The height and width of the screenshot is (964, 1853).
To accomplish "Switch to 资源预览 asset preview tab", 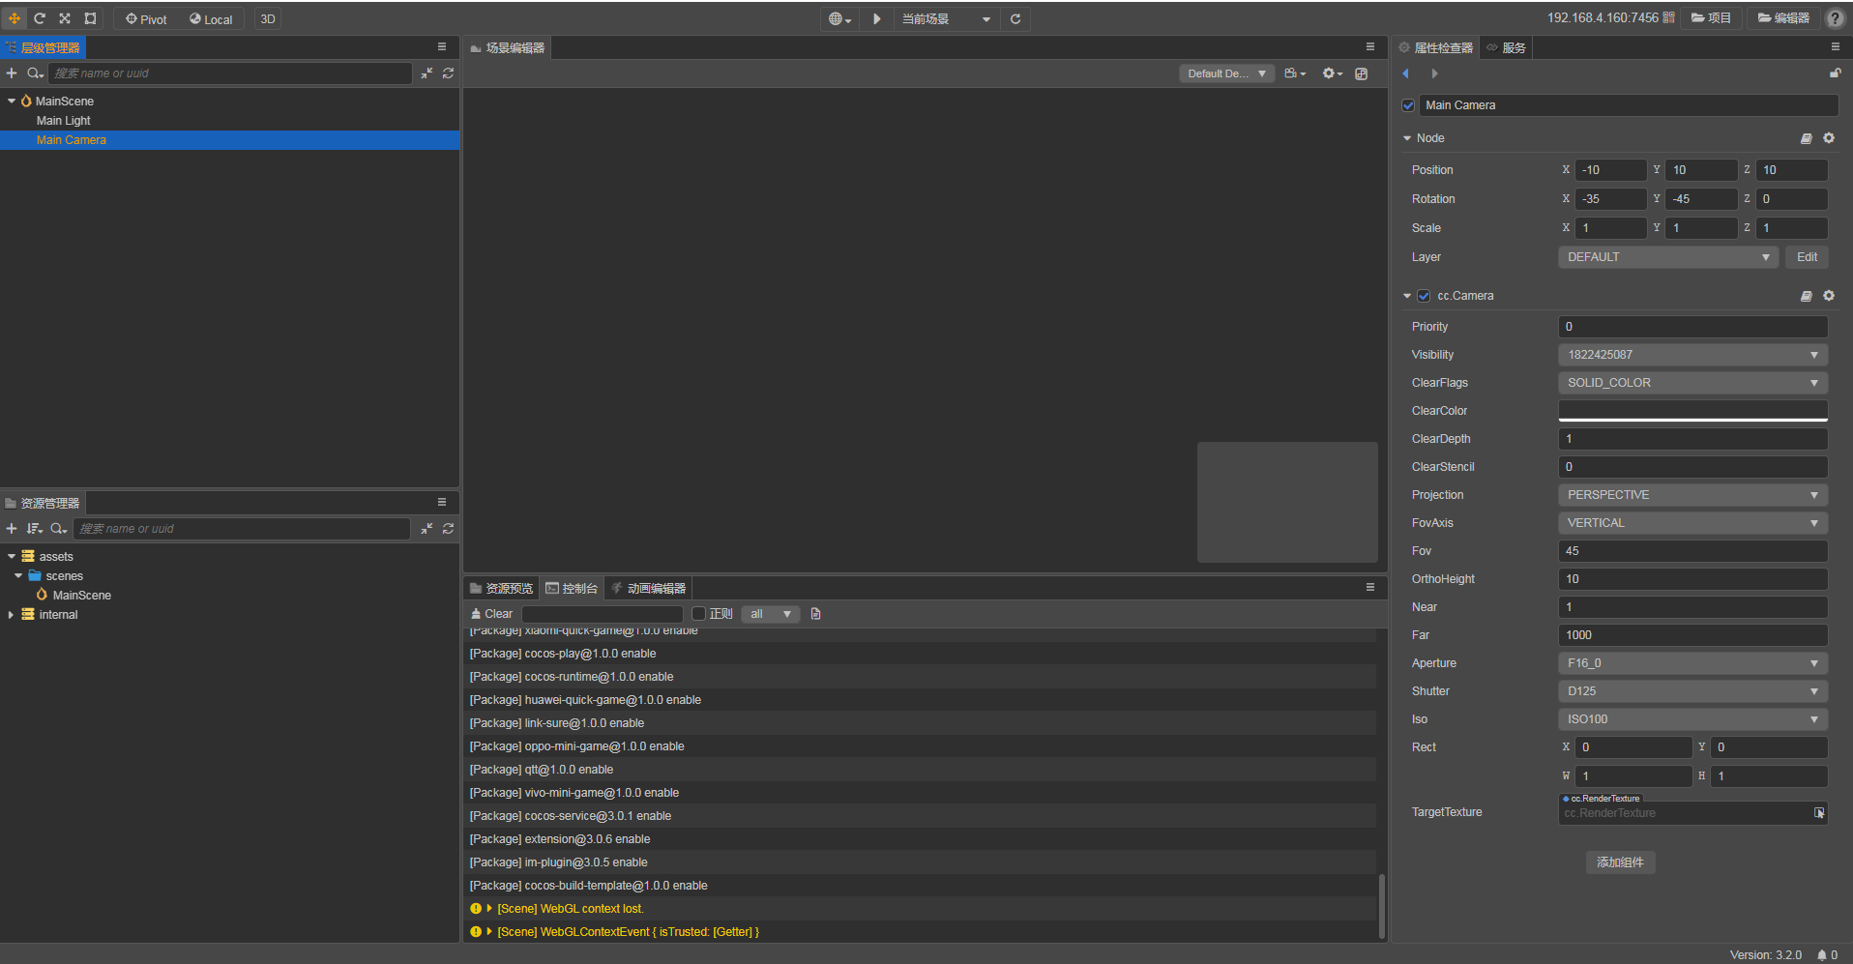I will [501, 588].
